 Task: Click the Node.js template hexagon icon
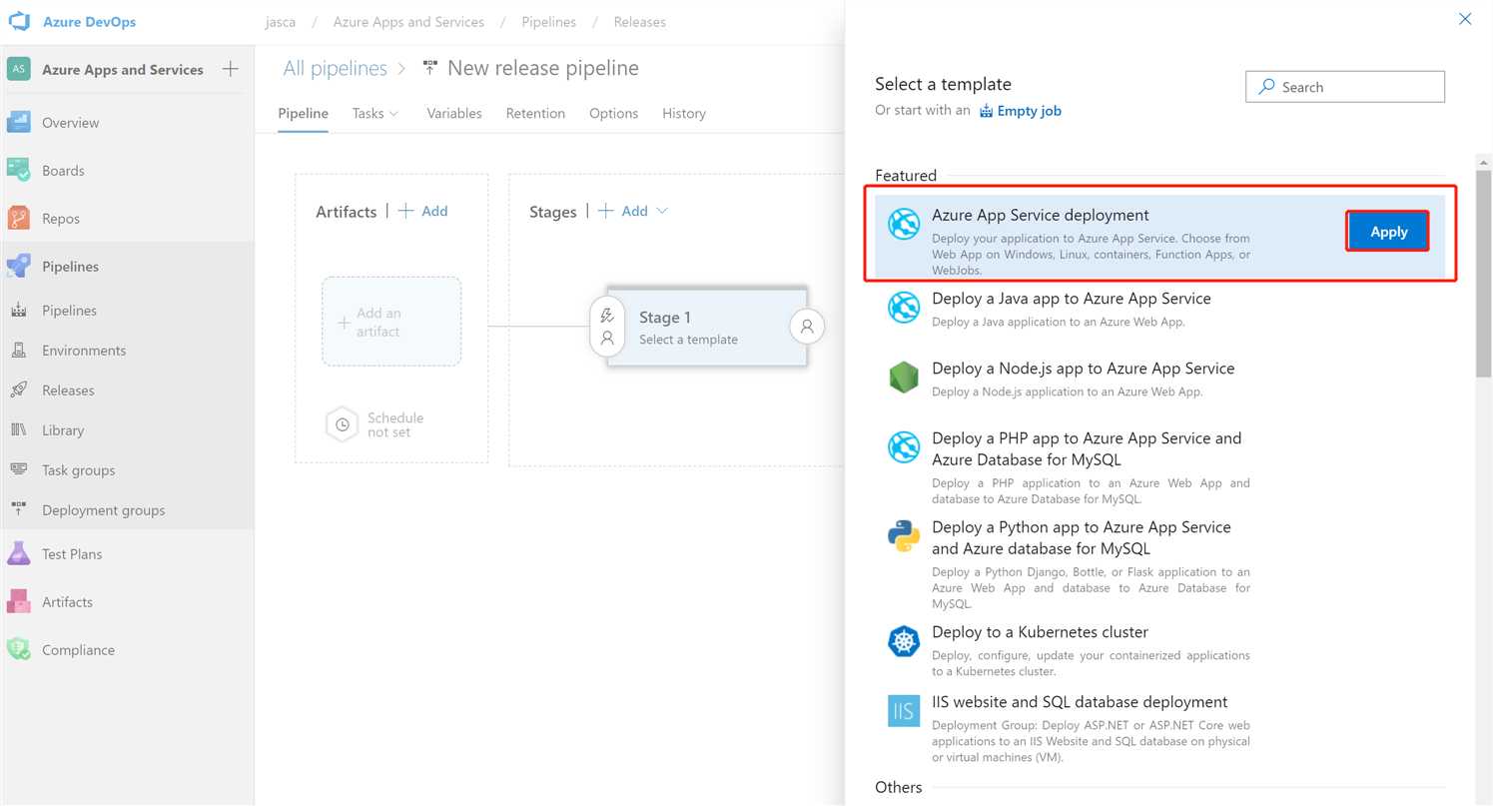point(904,378)
